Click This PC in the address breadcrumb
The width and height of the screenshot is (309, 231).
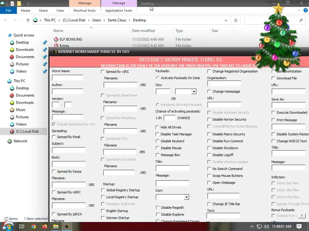pos(50,20)
